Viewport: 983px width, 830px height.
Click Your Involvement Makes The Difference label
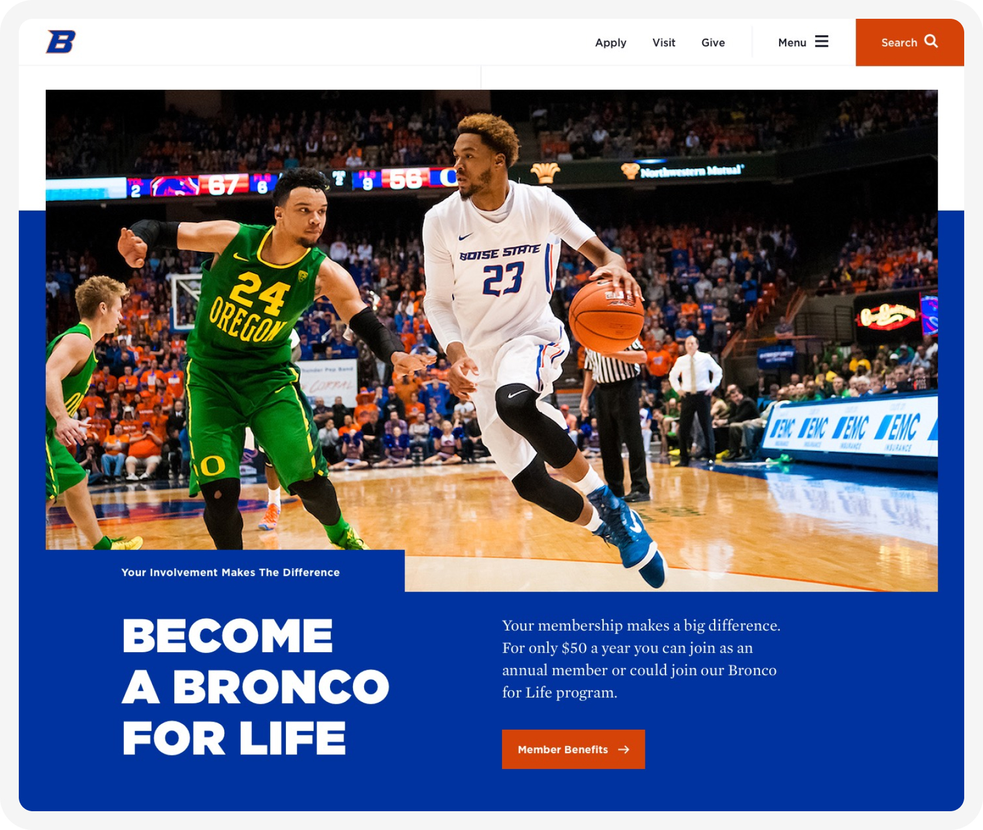pyautogui.click(x=230, y=572)
